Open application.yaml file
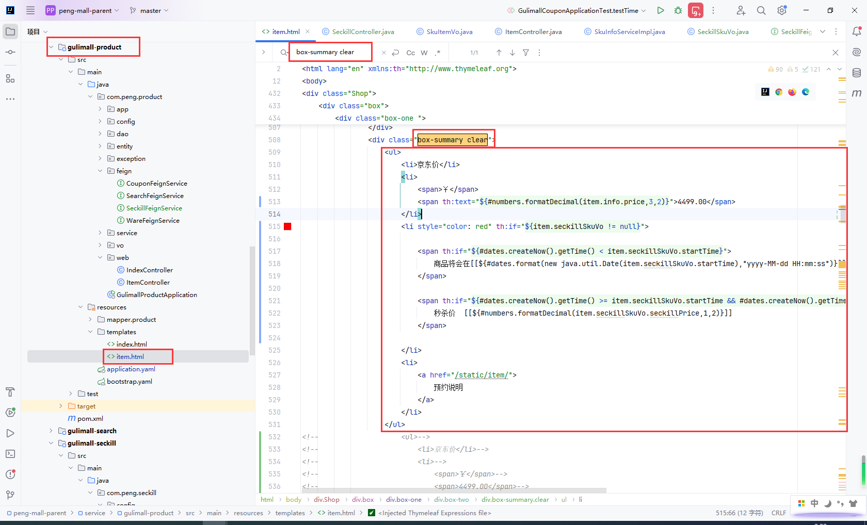Screen dimensions: 867x525 tap(126, 369)
